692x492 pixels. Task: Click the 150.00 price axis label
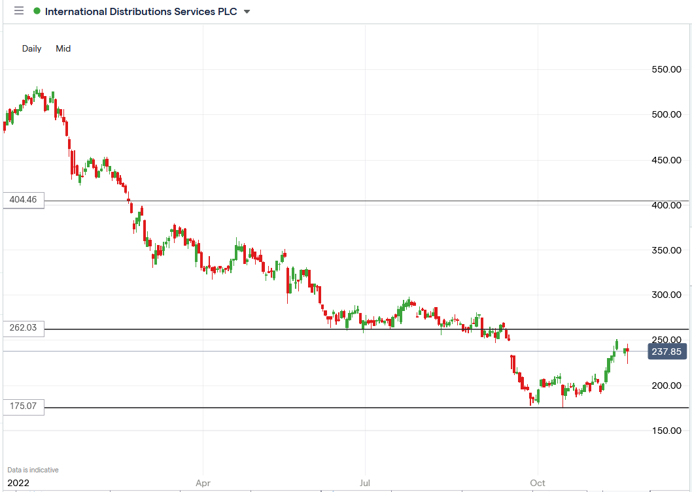pos(666,431)
